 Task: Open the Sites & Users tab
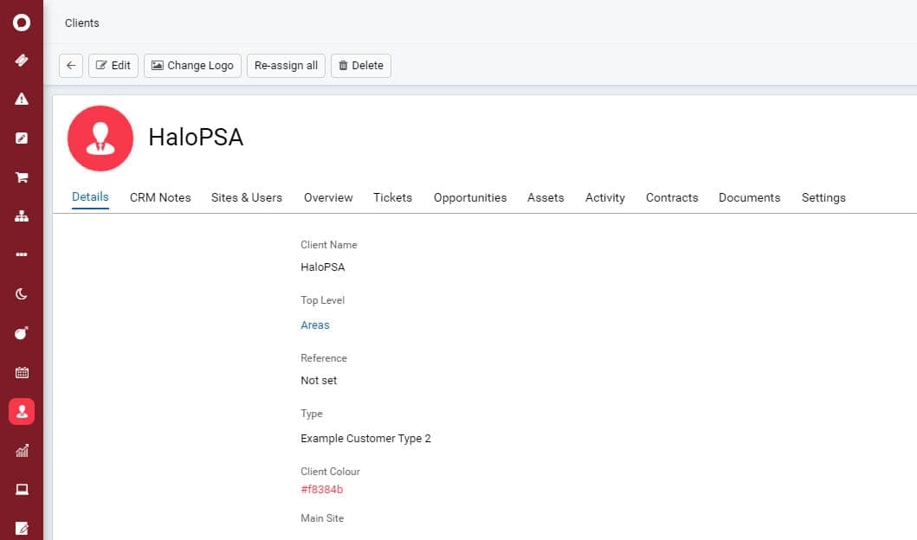247,197
